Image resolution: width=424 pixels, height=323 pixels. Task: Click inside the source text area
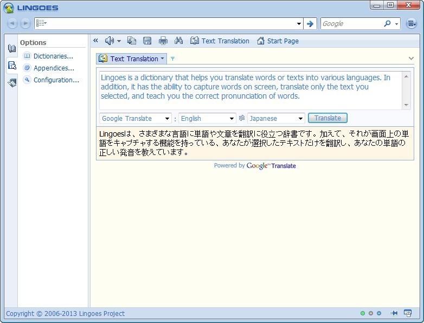point(250,91)
